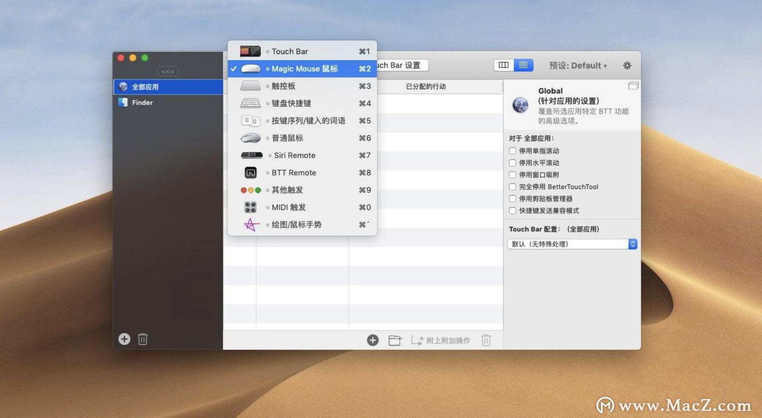
Task: Select 触控板 from the trigger menu
Action: (x=283, y=86)
